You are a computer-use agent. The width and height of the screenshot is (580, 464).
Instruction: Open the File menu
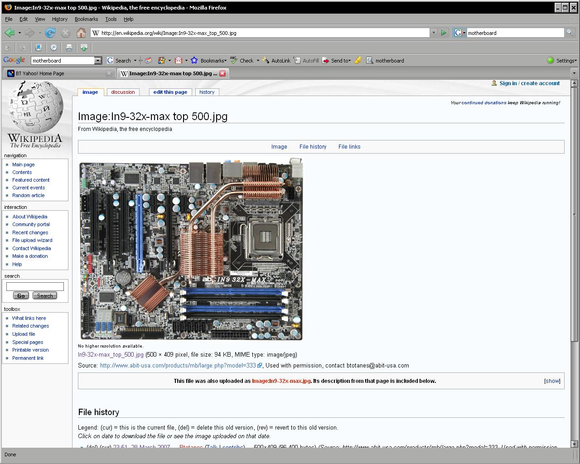pos(9,19)
